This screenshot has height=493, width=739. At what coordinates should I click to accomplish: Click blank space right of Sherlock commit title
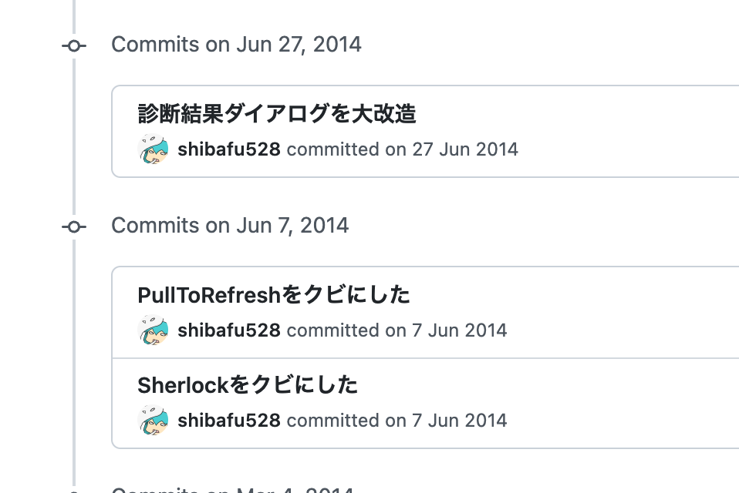(x=579, y=384)
